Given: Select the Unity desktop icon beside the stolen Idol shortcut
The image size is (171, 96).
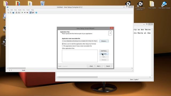Looking at the screenshot, I should tap(128, 3).
